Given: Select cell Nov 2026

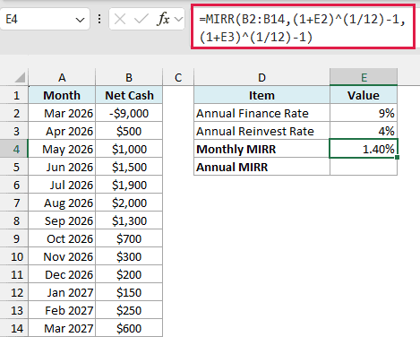Looking at the screenshot, I should 62,256.
